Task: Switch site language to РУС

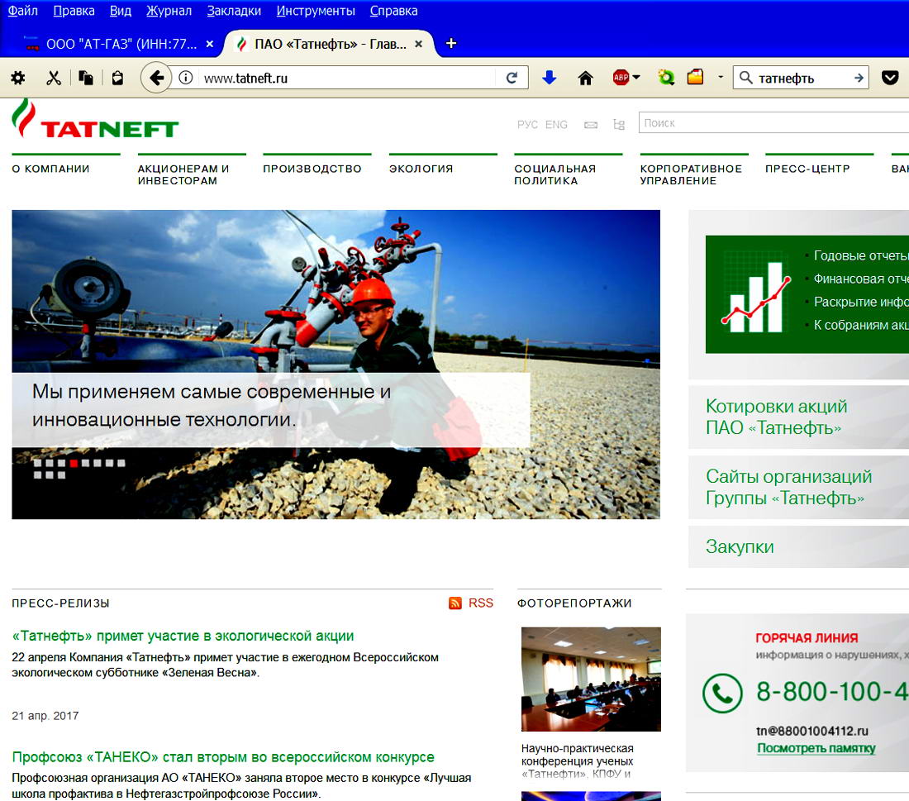Action: (527, 125)
